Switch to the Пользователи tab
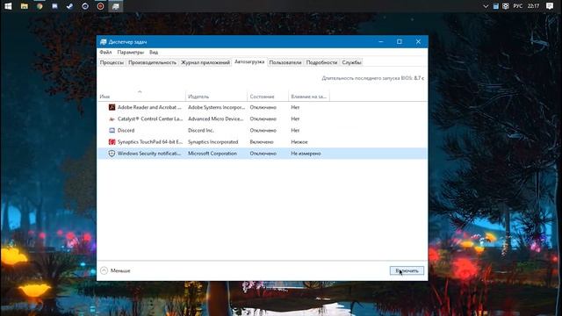The height and width of the screenshot is (316, 562). click(x=285, y=62)
